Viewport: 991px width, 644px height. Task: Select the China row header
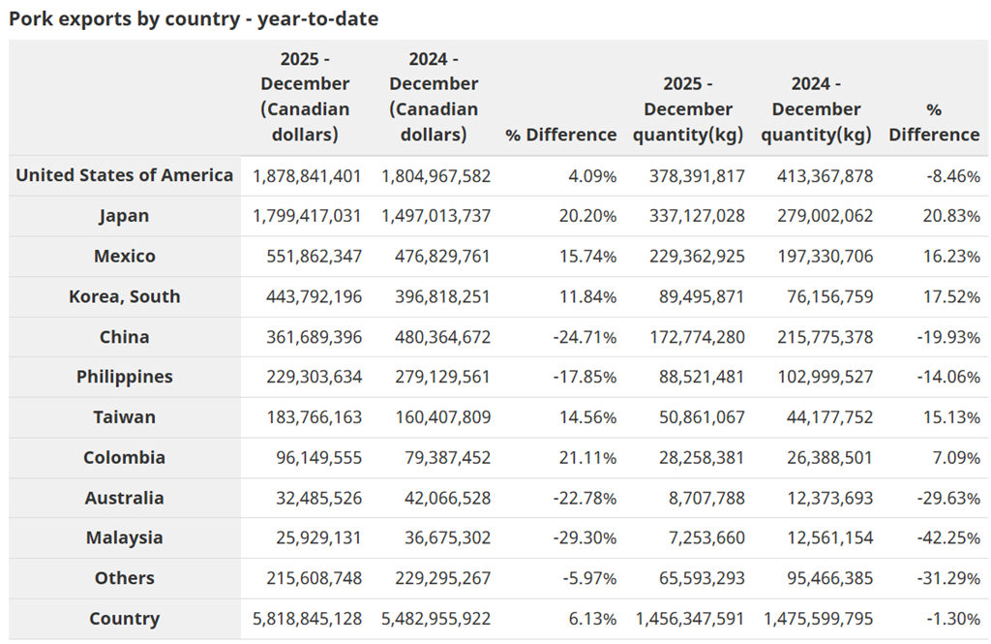(x=125, y=337)
